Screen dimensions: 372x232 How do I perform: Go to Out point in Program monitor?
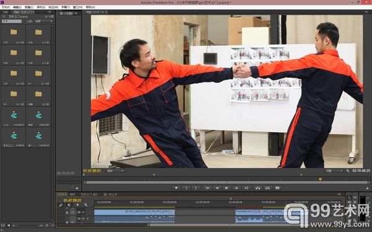tap(246, 188)
